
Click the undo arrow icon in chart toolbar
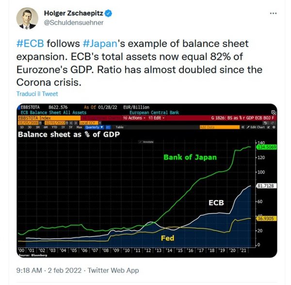(265, 123)
